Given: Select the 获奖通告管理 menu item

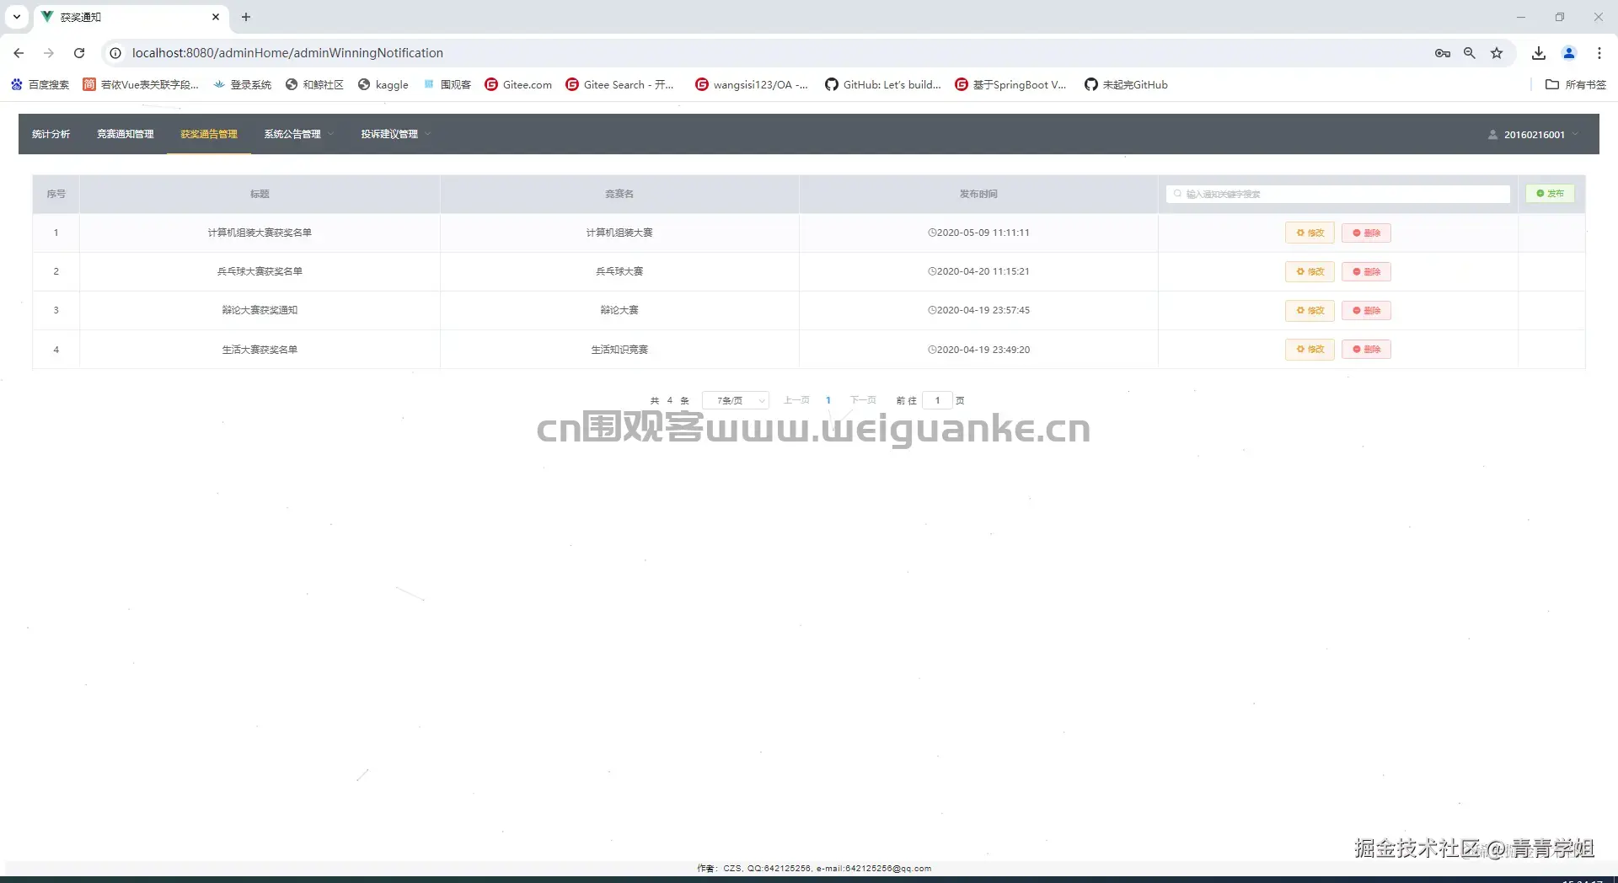Looking at the screenshot, I should [209, 134].
